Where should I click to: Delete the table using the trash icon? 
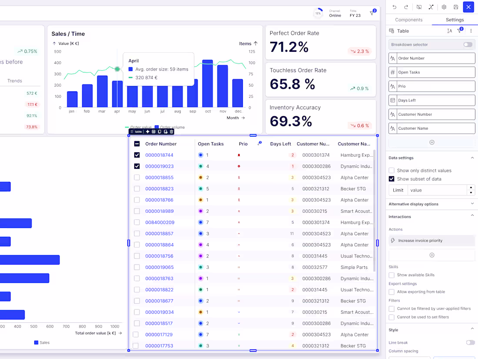(172, 131)
